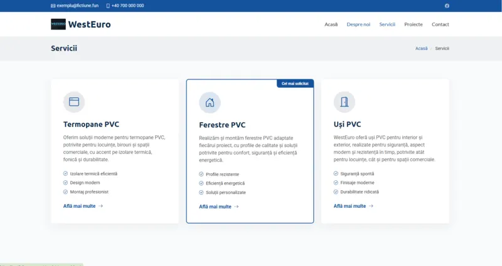Click the Cel mai solicitat badge
Screen dimensions: 502x266
(295, 84)
